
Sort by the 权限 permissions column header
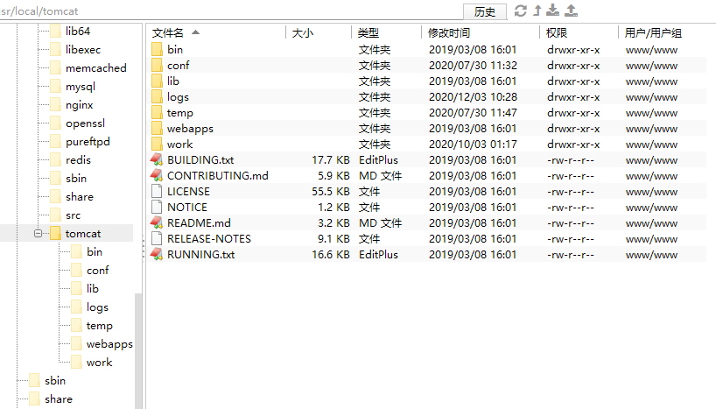coord(556,32)
